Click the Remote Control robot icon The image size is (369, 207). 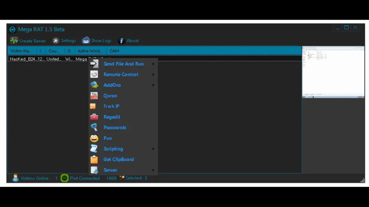[x=94, y=74]
